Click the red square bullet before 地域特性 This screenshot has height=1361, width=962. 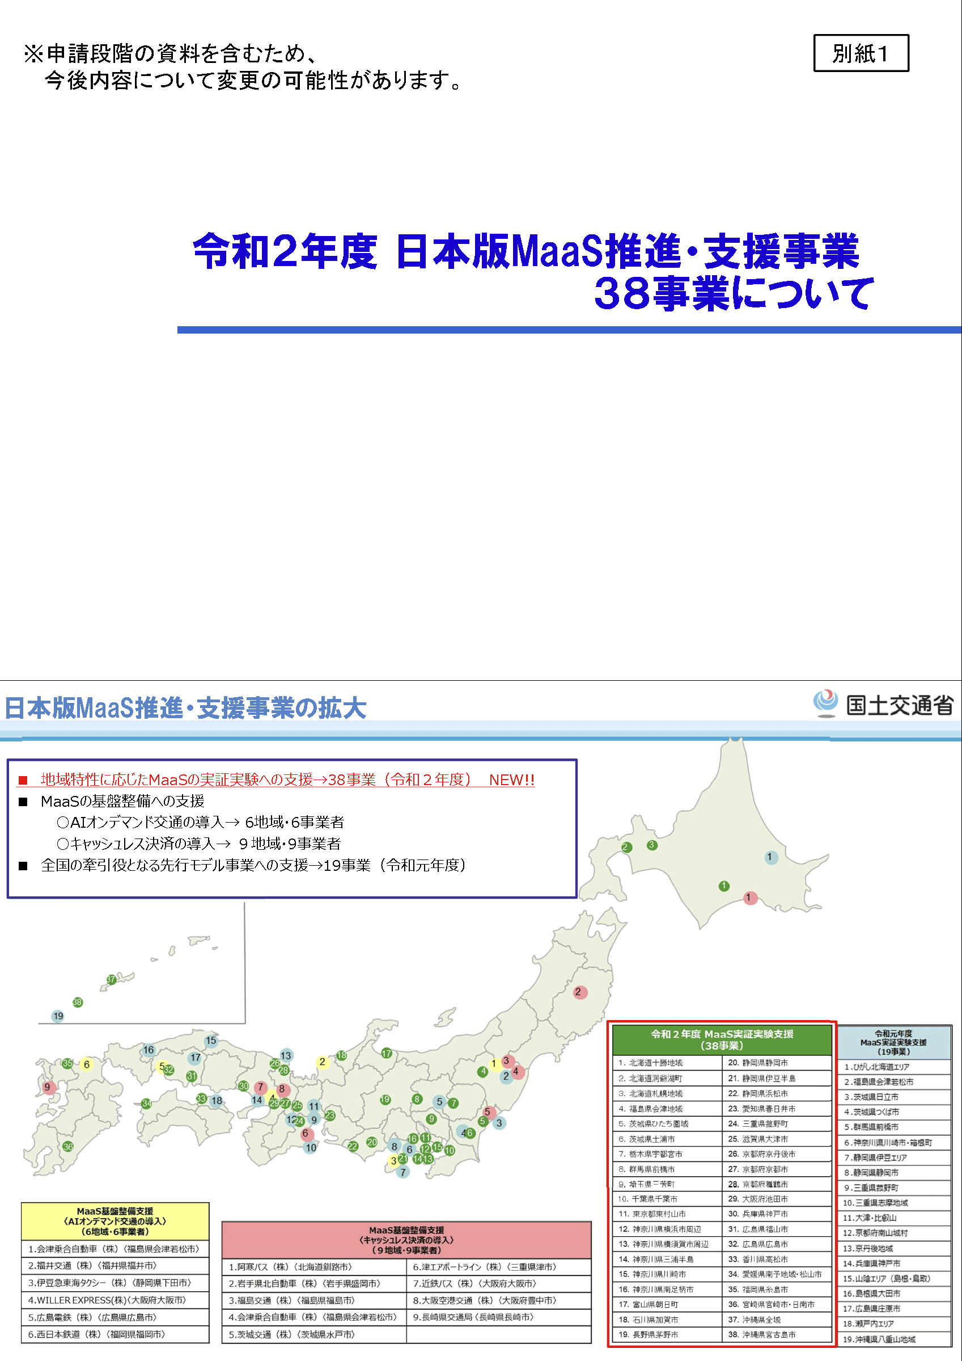(23, 780)
